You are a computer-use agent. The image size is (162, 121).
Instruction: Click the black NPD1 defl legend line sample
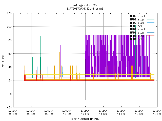(151, 39)
